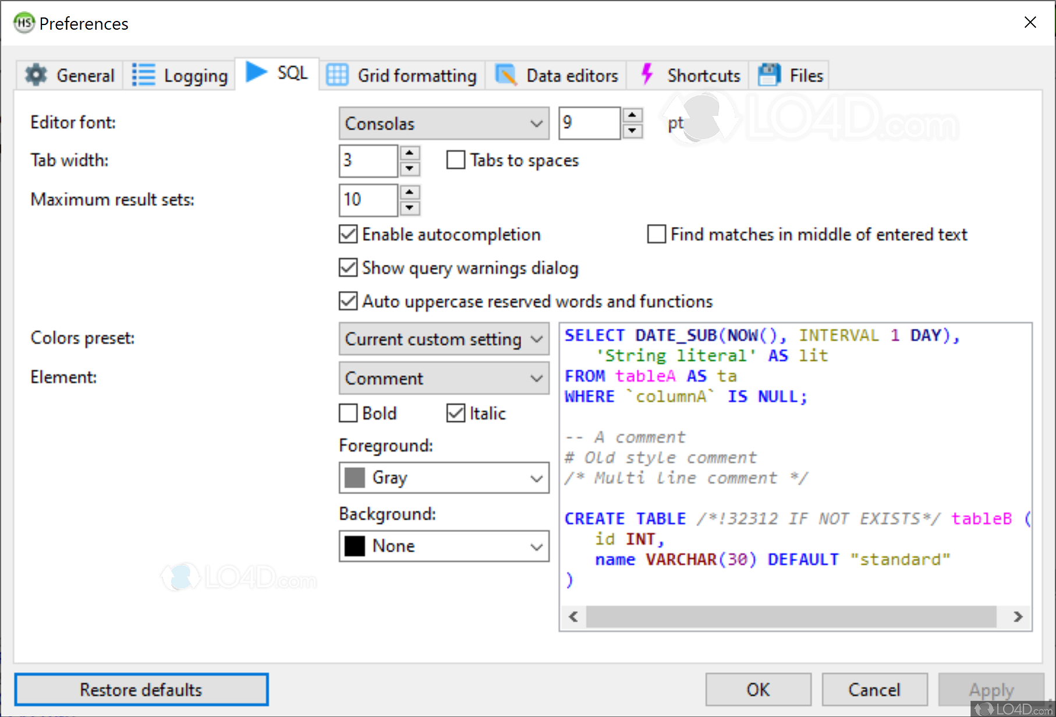Click the lightning icon on the Shortcuts tab
1056x717 pixels.
(646, 74)
